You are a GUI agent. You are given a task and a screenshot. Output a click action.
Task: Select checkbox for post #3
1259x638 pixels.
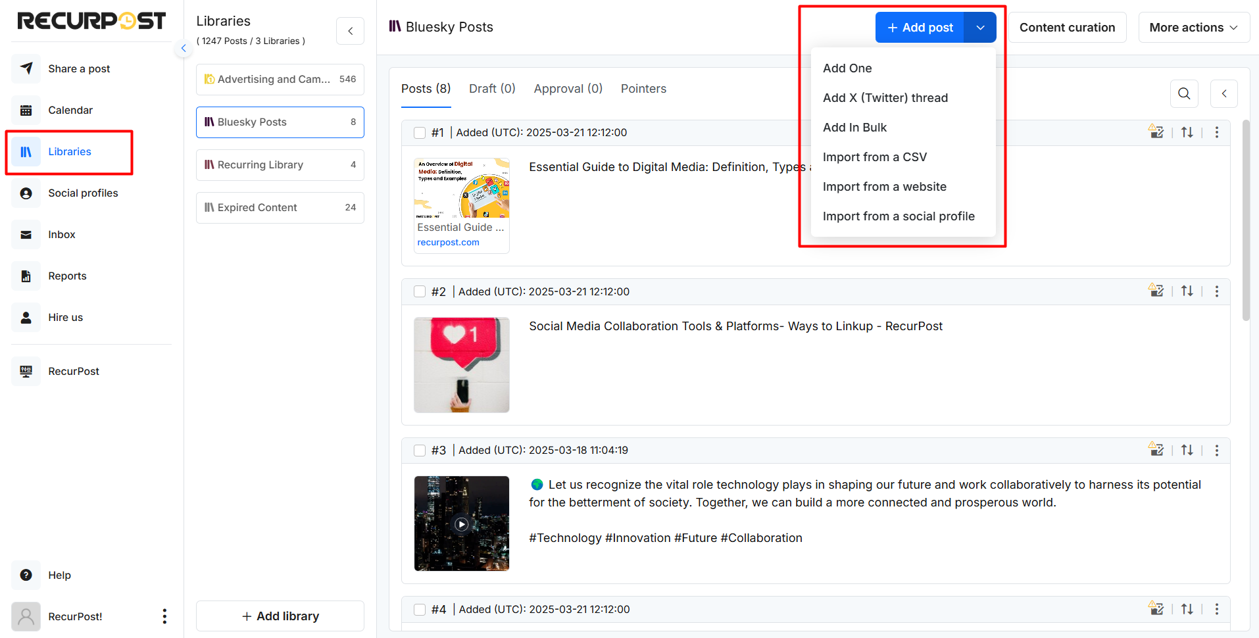(420, 451)
